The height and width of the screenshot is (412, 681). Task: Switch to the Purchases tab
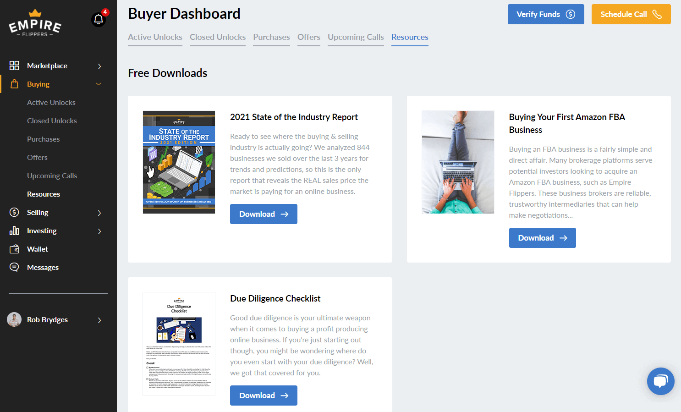click(x=271, y=37)
